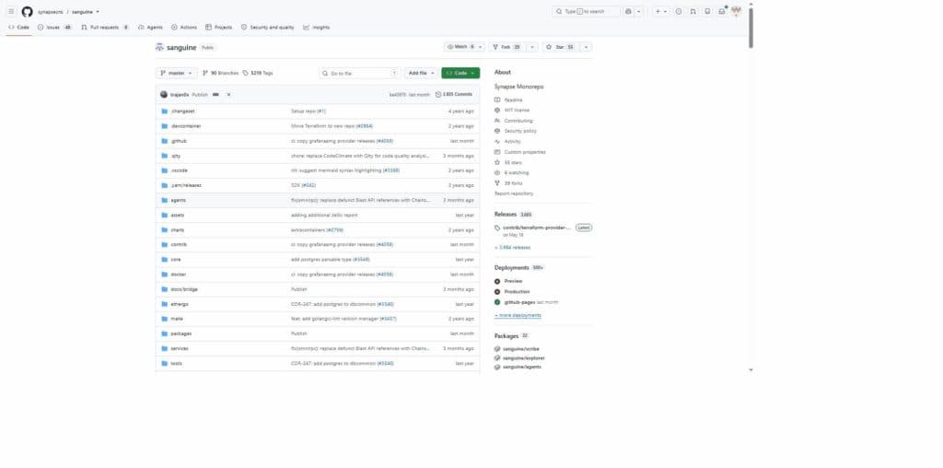
Task: Open the notifications inbox icon
Action: pos(722,11)
